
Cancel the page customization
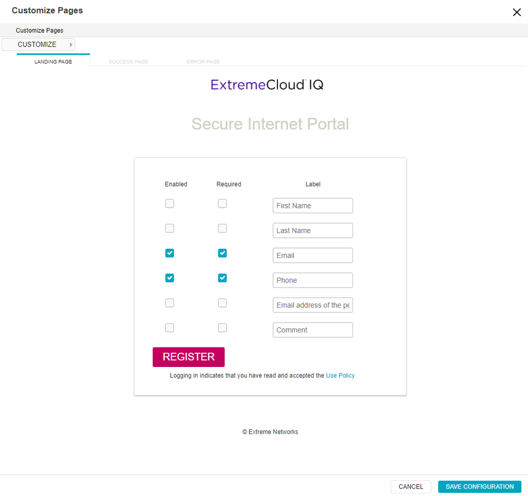[411, 486]
